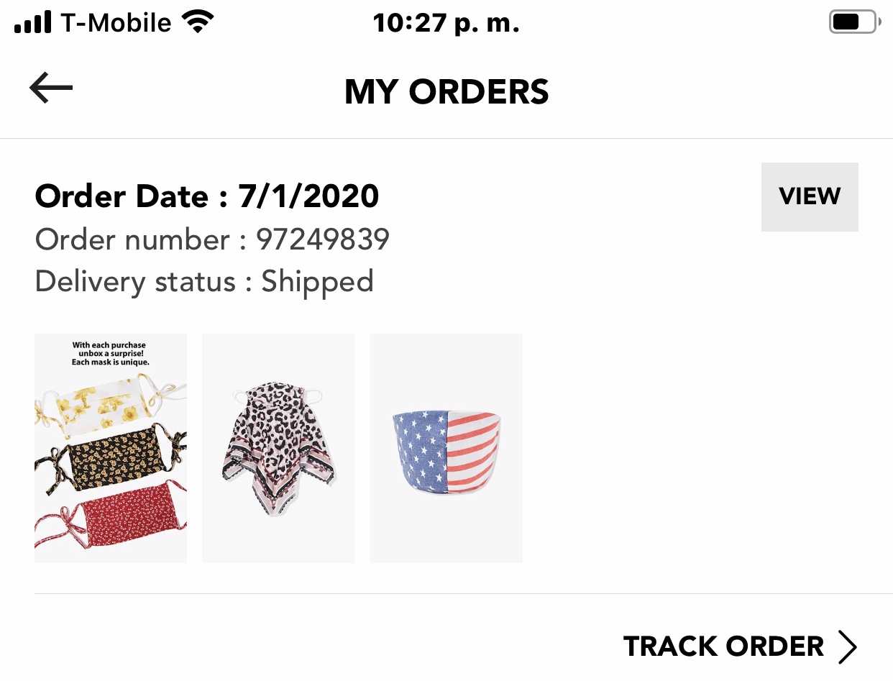The height and width of the screenshot is (681, 893).
Task: Click the chevron beside TRACK ORDER
Action: (x=847, y=646)
